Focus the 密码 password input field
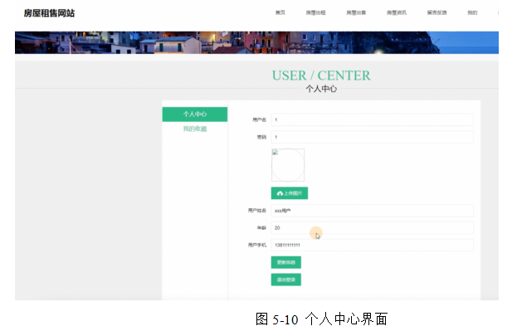The height and width of the screenshot is (331, 517). point(373,137)
